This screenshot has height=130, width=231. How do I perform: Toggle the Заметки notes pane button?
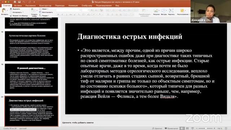tap(157, 129)
